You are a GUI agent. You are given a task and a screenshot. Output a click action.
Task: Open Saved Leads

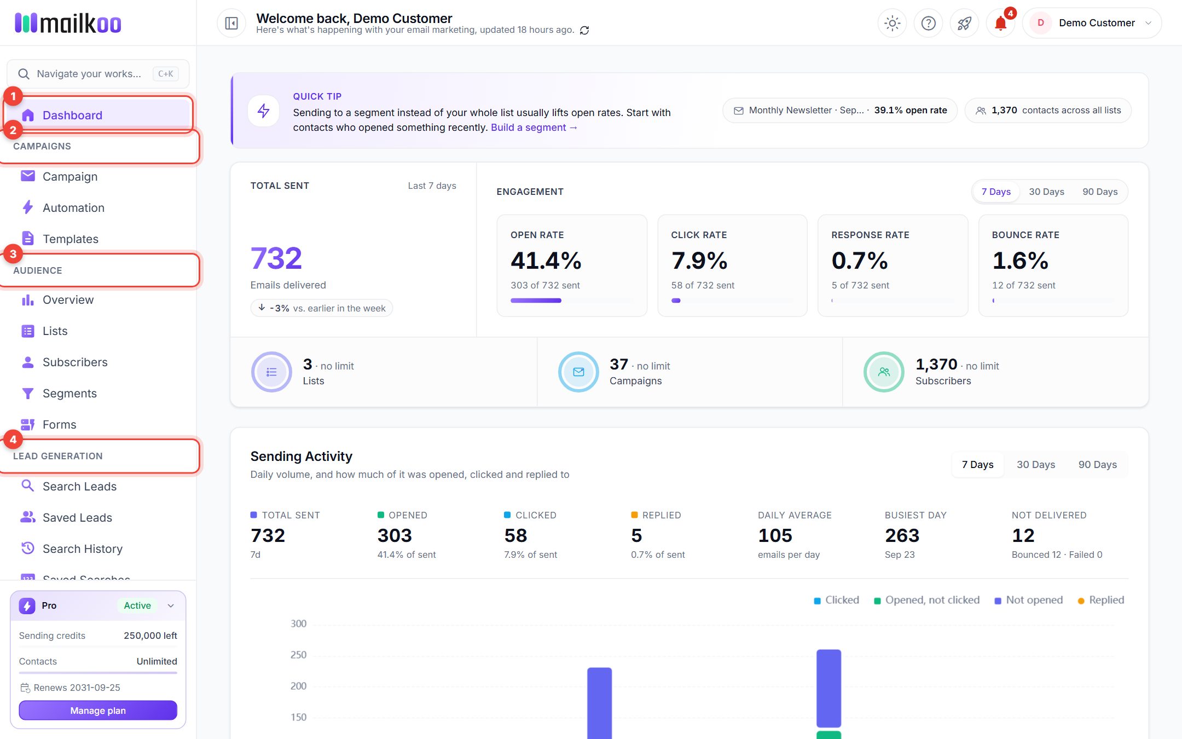pyautogui.click(x=98, y=517)
